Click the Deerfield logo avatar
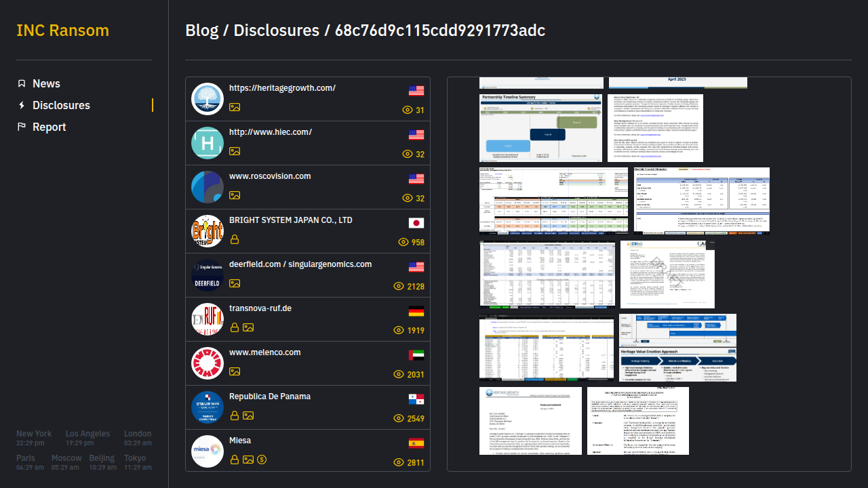This screenshot has width=868, height=488. (208, 275)
